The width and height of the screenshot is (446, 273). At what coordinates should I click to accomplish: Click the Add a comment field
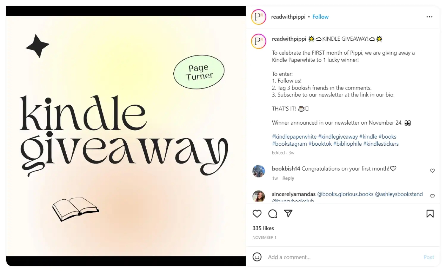click(343, 257)
